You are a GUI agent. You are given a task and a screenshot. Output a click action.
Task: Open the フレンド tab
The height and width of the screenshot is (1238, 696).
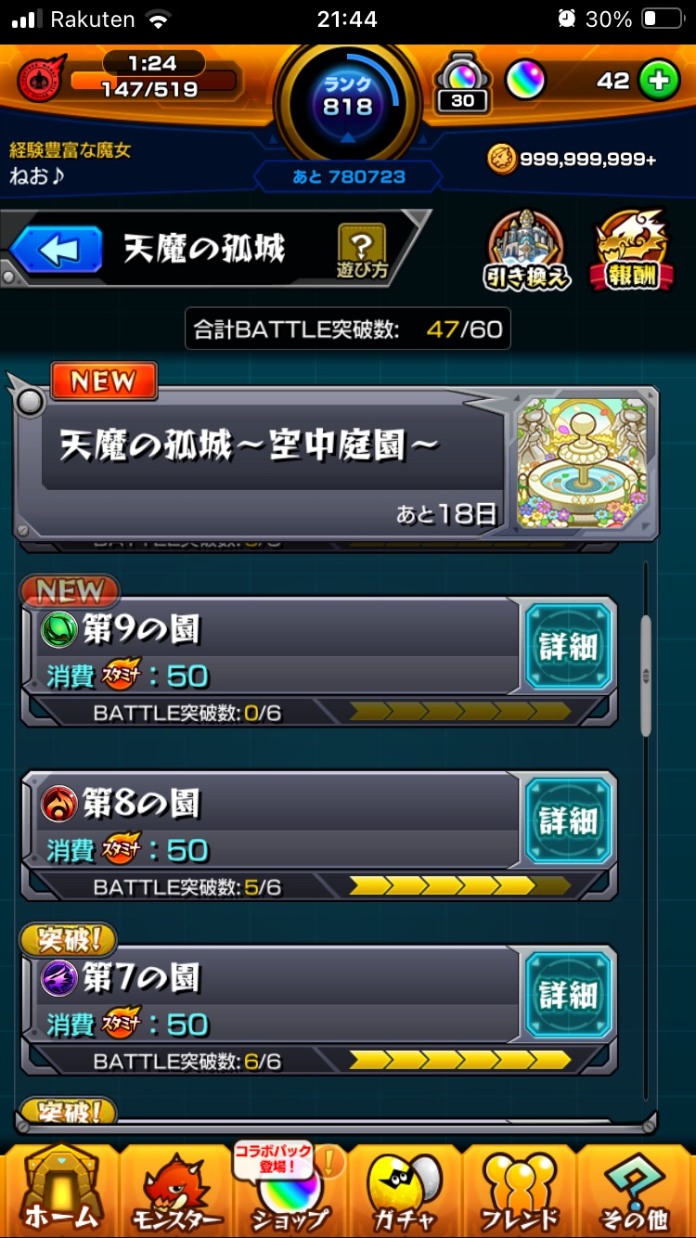pyautogui.click(x=520, y=1190)
